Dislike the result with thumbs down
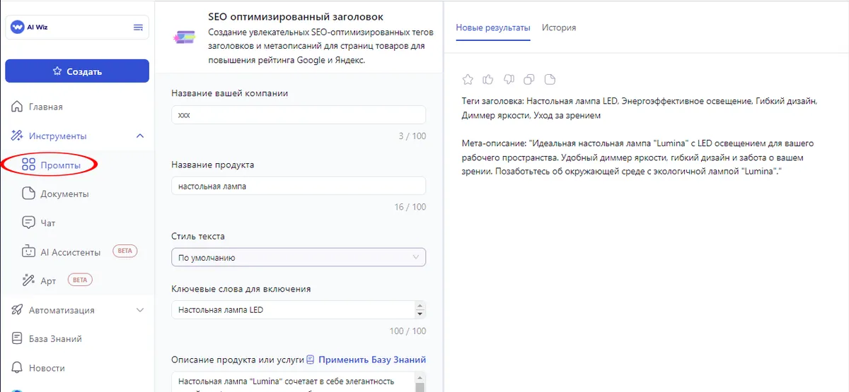 [509, 78]
